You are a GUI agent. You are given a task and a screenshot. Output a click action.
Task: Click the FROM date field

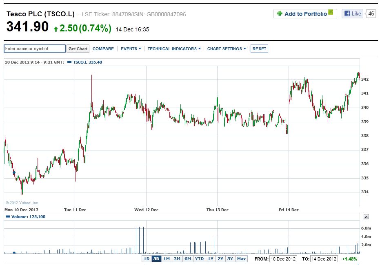(283, 259)
